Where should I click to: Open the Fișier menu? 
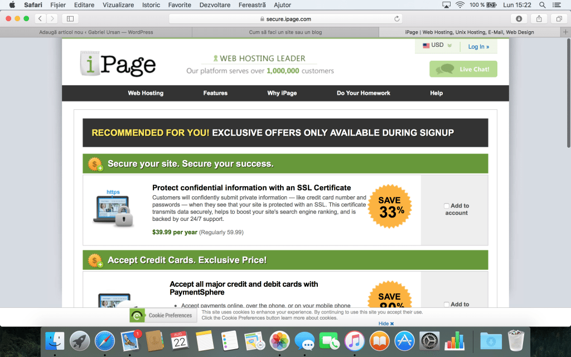click(x=58, y=4)
